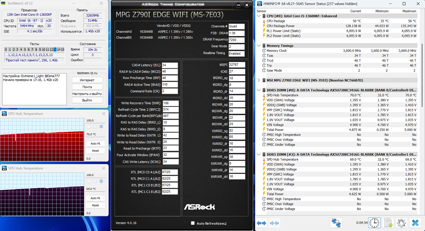Screen dimensions: 425x231
Task: Collapse the CPU [#0] Intel Core i5-13600KF section
Action: [259, 16]
